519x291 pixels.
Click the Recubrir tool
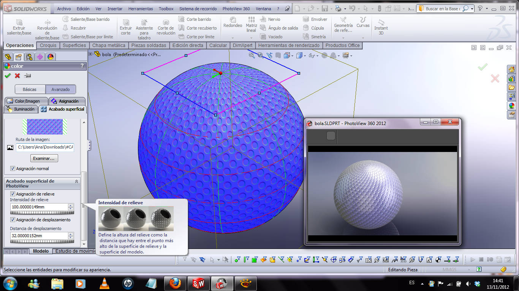pos(74,28)
